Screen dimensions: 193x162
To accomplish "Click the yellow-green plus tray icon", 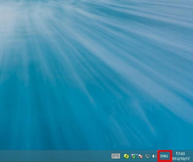I will pyautogui.click(x=126, y=156).
